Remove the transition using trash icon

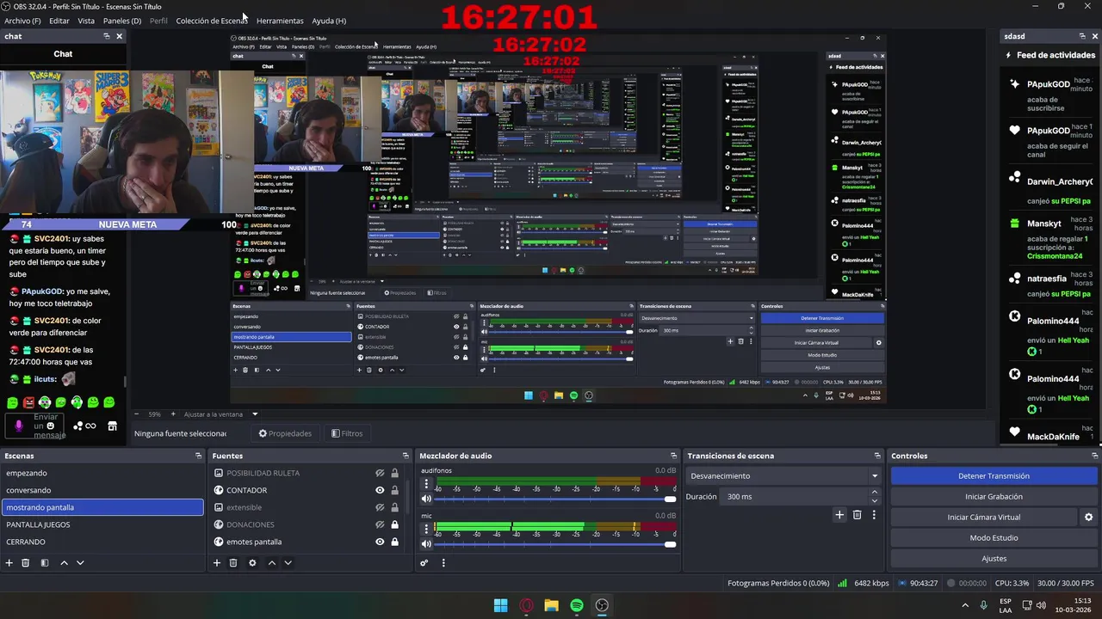tap(857, 514)
